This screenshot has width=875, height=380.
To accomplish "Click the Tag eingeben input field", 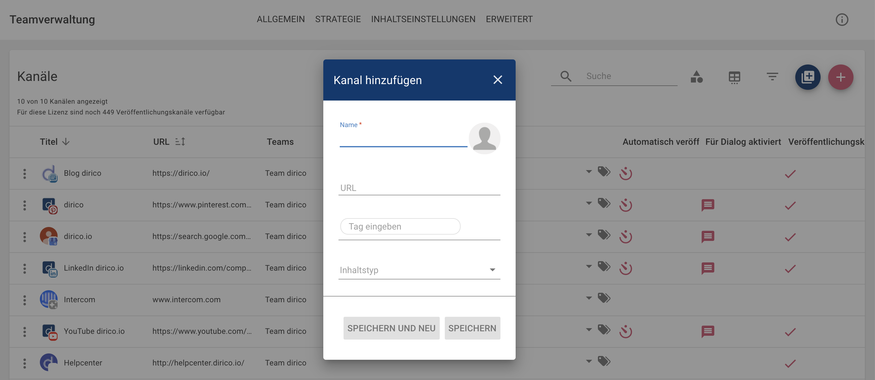I will (400, 226).
